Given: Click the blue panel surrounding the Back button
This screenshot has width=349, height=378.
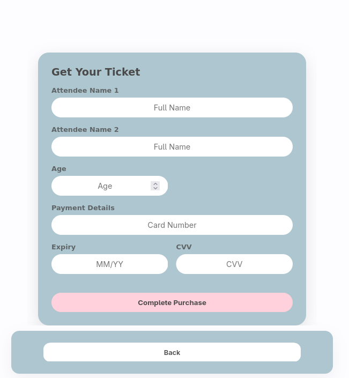Looking at the screenshot, I should coord(27,352).
